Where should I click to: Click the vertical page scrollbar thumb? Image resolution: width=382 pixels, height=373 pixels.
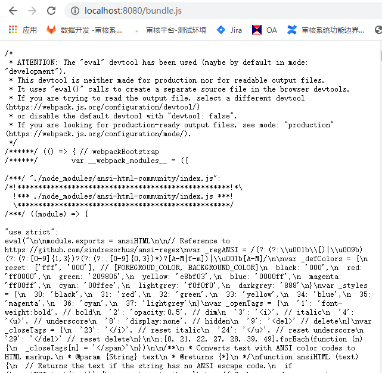click(381, 56)
